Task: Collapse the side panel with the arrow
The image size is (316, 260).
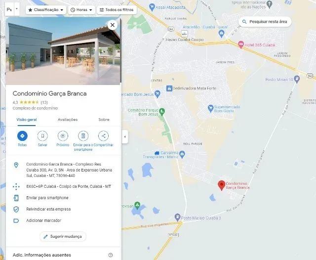Action: [x=125, y=137]
